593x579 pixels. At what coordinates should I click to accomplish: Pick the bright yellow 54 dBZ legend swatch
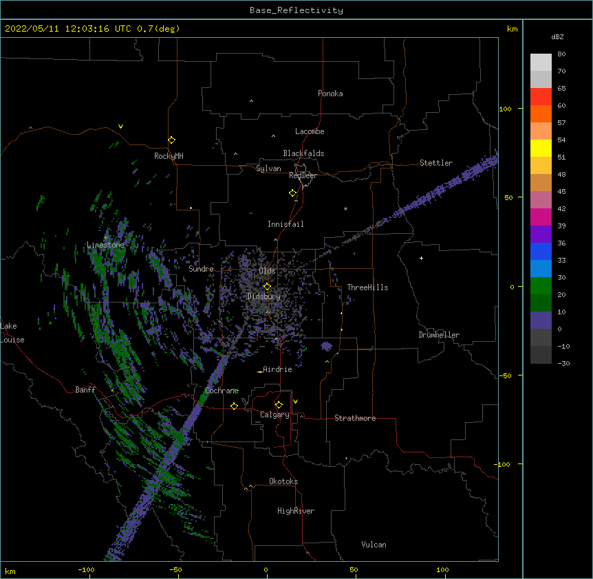click(541, 148)
